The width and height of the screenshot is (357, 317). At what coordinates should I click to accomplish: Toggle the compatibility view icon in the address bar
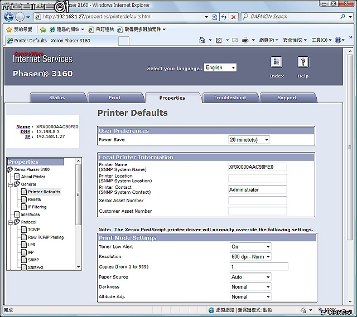click(214, 17)
